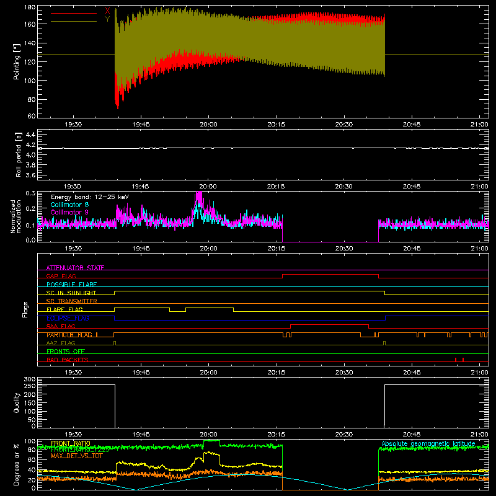Click the 0.3 tick on modulation axis
The width and height of the screenshot is (496, 496).
point(30,193)
